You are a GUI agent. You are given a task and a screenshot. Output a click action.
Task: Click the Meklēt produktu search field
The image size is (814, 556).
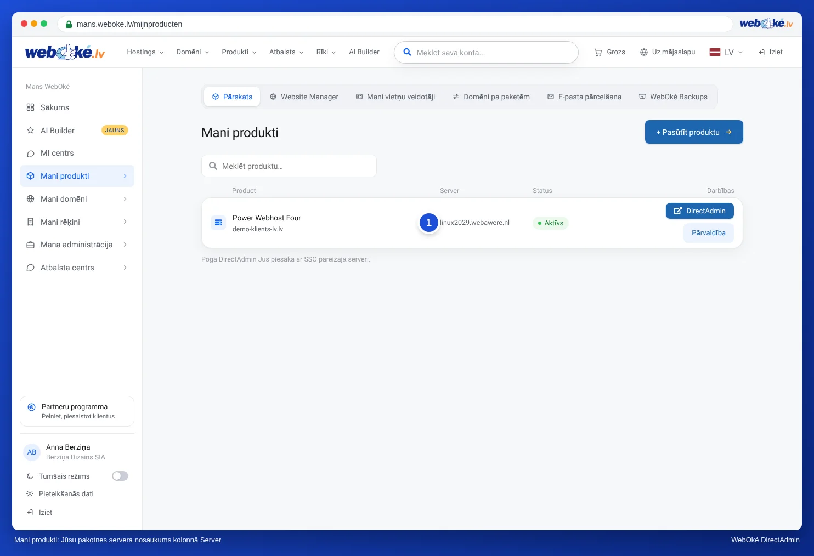click(x=289, y=166)
